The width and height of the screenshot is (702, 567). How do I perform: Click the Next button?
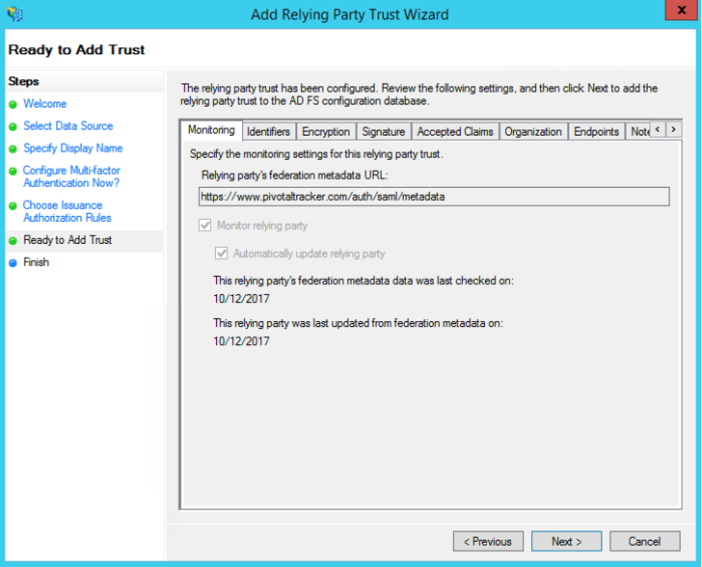point(567,541)
